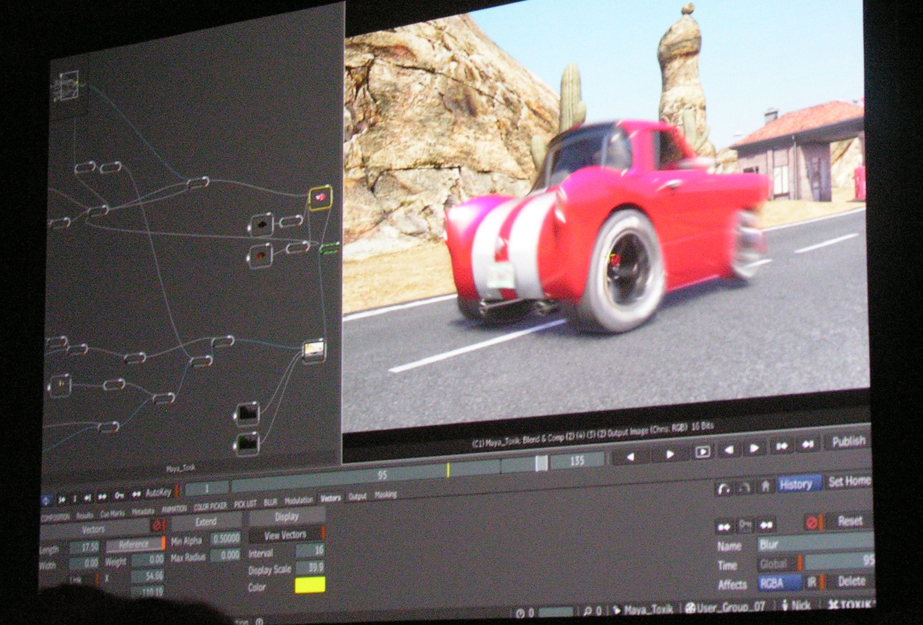
Task: Click the Name field containing Blur
Action: pyautogui.click(x=815, y=543)
